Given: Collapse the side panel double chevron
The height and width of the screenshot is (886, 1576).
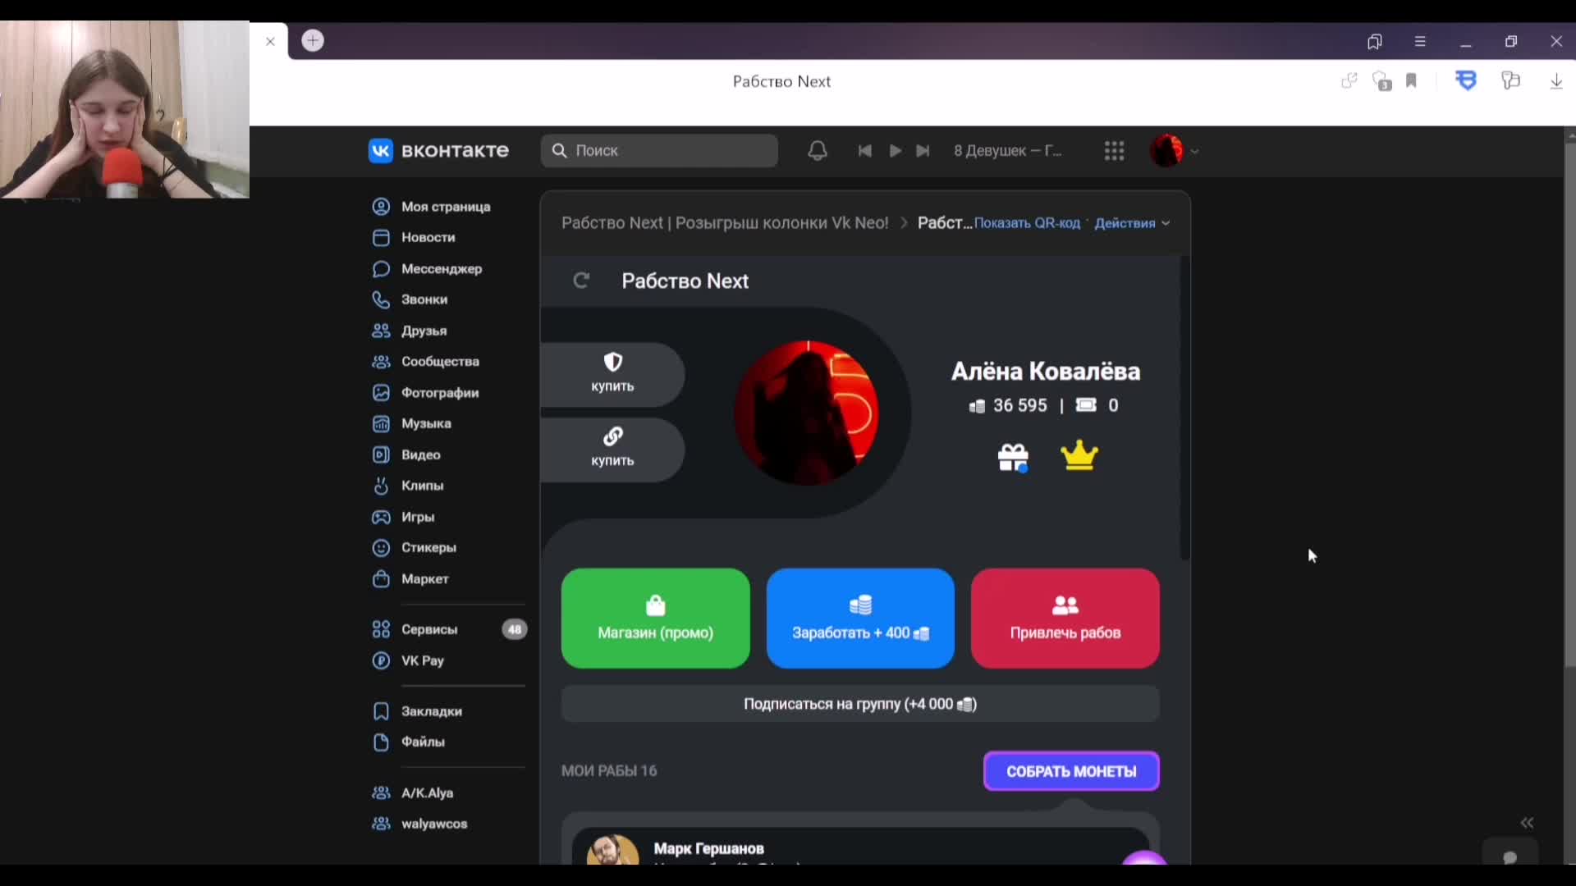Looking at the screenshot, I should [x=1527, y=823].
